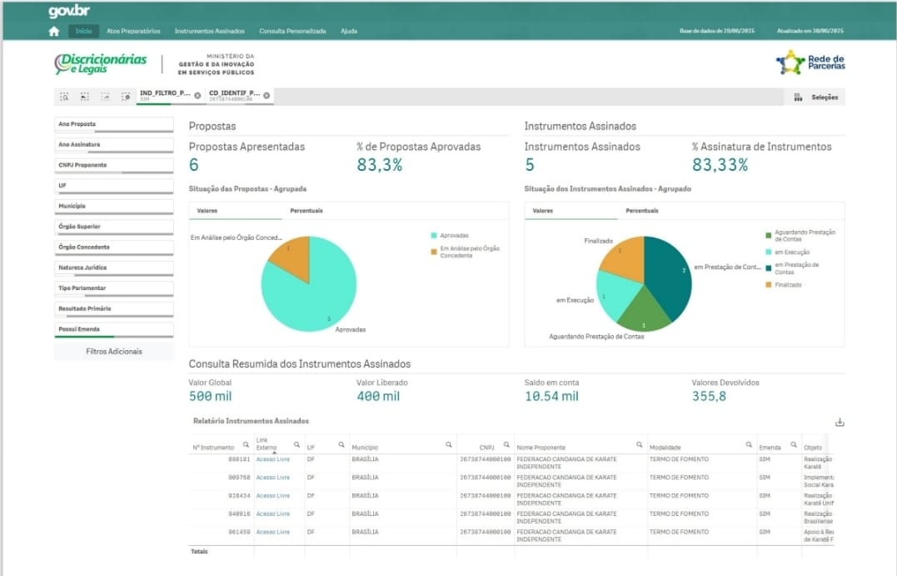The width and height of the screenshot is (897, 576).
Task: Download the Relatório Instrumentos Assinados table
Action: click(x=840, y=422)
